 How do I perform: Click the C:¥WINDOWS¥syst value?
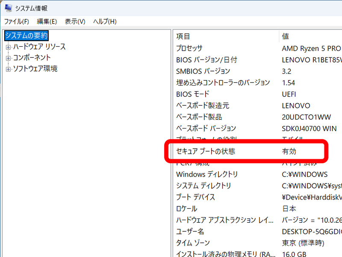[312, 186]
